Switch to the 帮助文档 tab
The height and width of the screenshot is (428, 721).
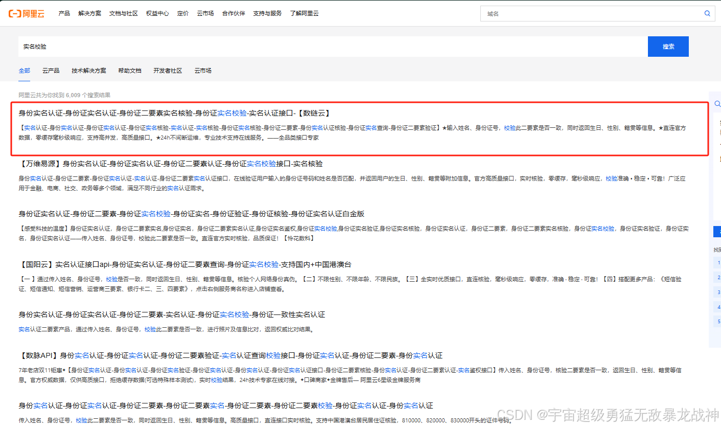130,71
